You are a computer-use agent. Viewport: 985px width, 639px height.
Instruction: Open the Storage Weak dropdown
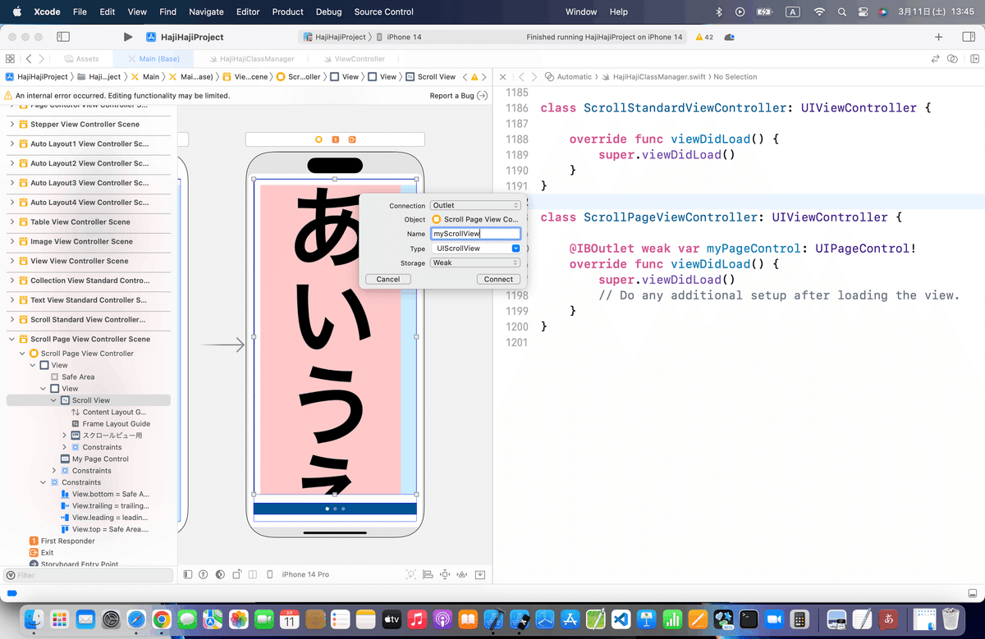[476, 263]
